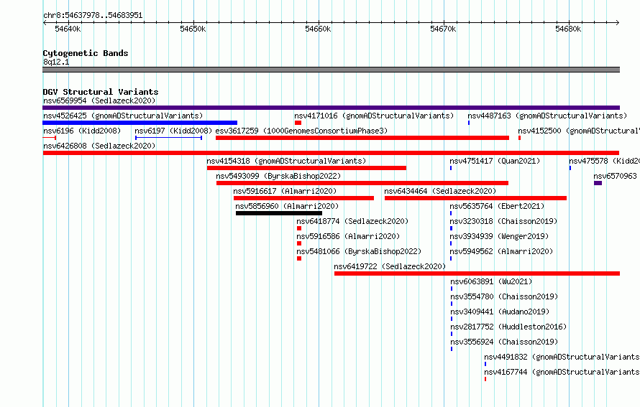640x407 pixels.
Task: Click the Cytogenetic Bands track title
Action: click(x=86, y=53)
